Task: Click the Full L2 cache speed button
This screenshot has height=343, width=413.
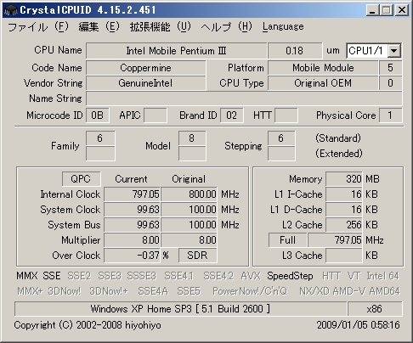Action: coord(287,240)
